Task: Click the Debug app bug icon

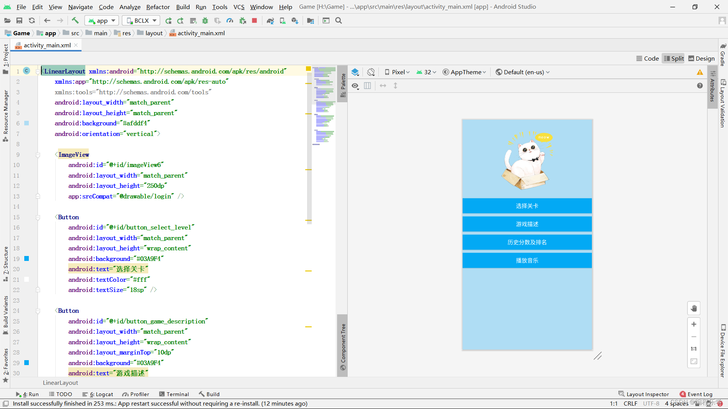Action: coord(205,20)
